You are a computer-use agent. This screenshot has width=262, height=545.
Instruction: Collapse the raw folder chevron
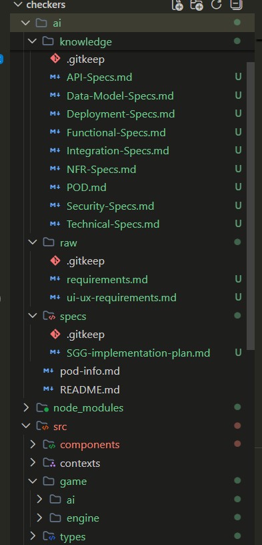click(33, 242)
